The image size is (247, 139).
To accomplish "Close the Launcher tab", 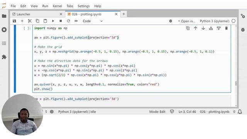I will coord(61,14).
